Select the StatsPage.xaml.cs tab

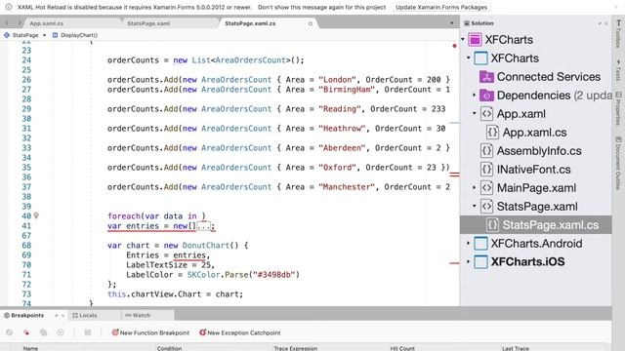coord(250,23)
